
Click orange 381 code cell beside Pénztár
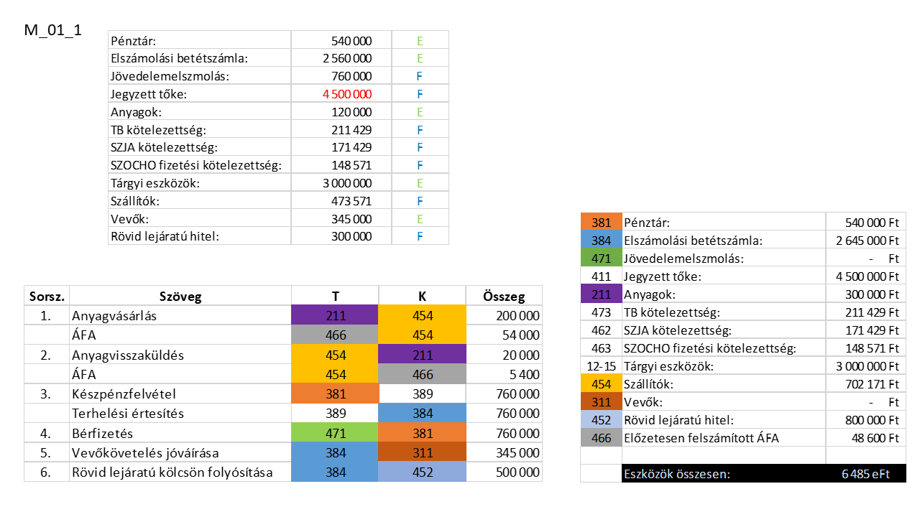(x=601, y=223)
